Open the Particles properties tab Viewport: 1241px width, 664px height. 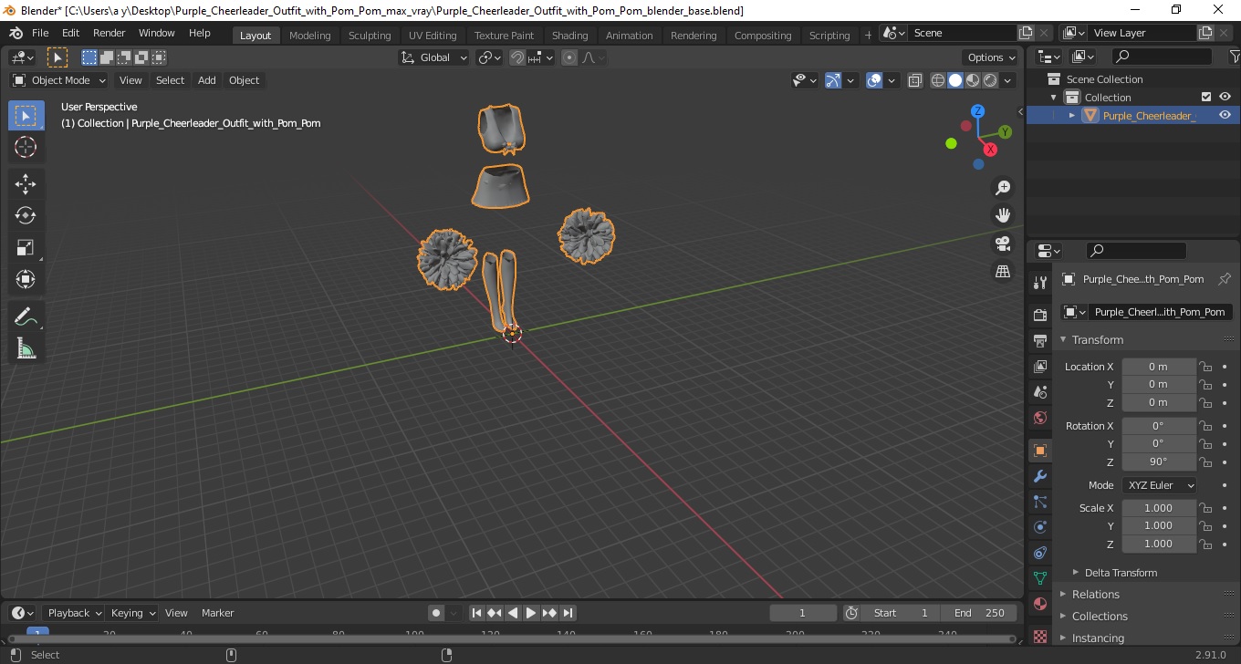click(x=1040, y=502)
